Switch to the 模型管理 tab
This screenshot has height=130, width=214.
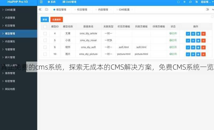[x=61, y=10]
